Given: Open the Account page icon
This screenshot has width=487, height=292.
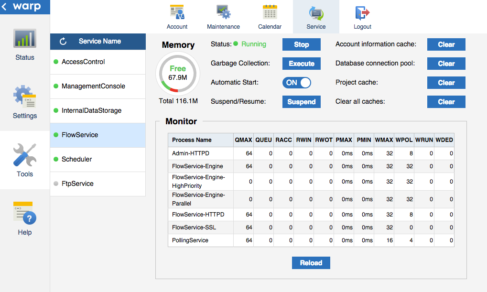Looking at the screenshot, I should tap(177, 12).
